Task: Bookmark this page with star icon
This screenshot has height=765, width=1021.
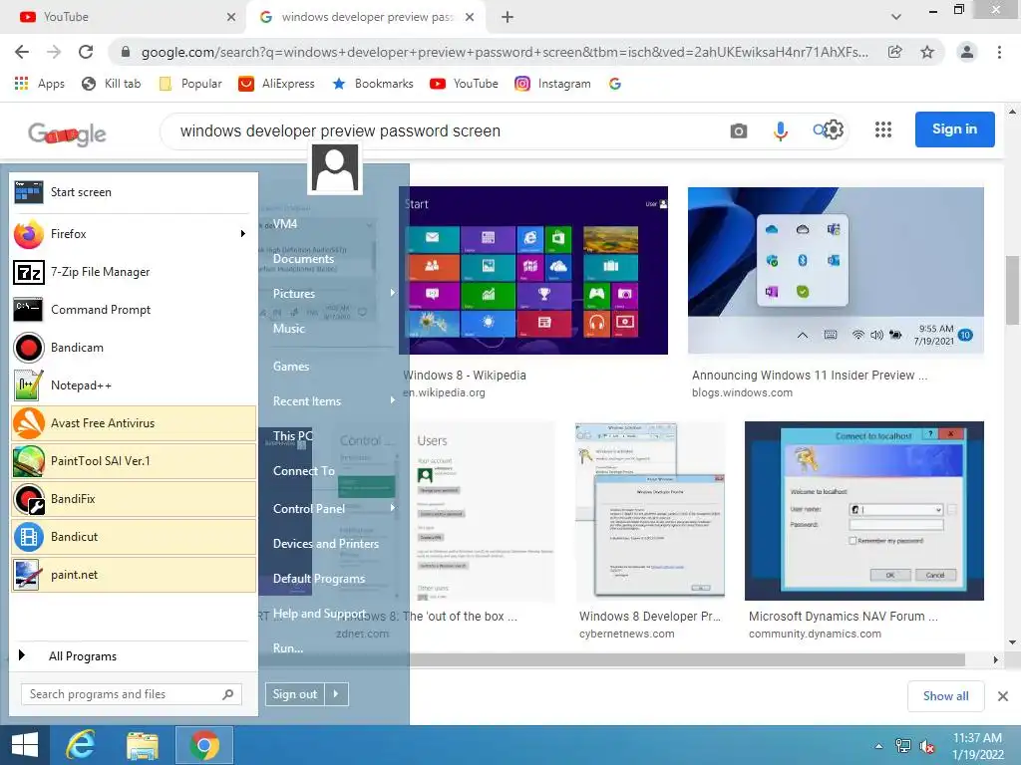Action: [927, 52]
